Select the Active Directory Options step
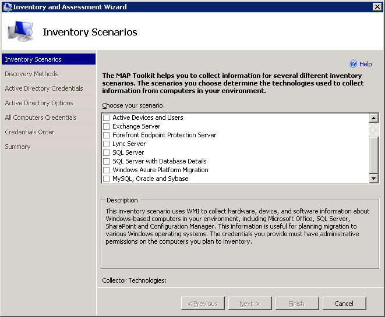 (x=39, y=103)
